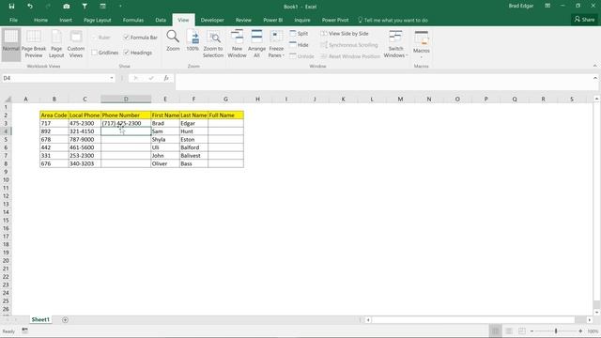Click the Normal view icon in status bar
The height and width of the screenshot is (338, 601).
[495, 330]
